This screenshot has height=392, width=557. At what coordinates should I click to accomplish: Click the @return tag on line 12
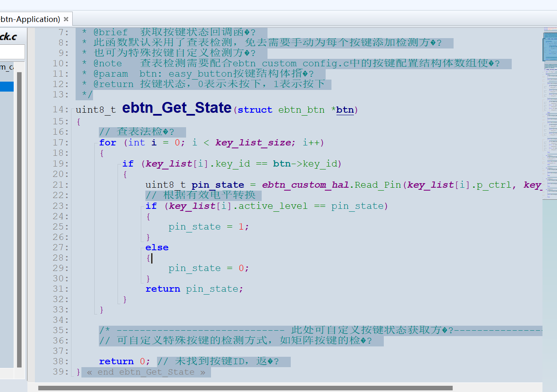[x=113, y=84]
